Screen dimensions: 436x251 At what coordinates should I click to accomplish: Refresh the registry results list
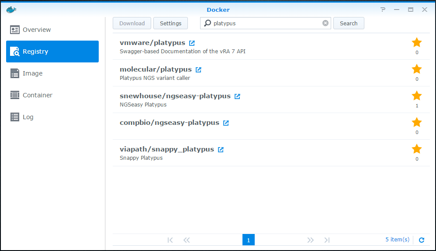tap(422, 240)
